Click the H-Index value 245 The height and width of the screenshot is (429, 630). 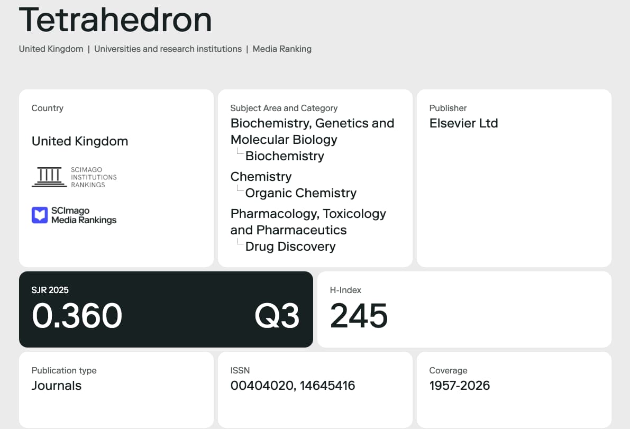359,316
